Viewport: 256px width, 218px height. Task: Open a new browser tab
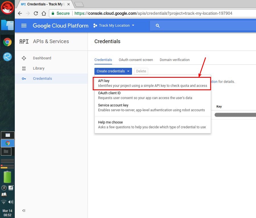tap(79, 4)
